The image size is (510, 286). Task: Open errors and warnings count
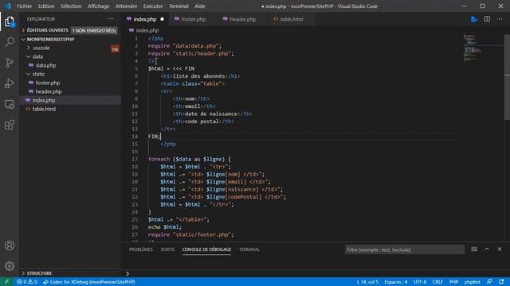[27, 282]
